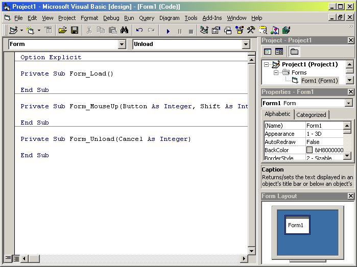Click the Redo arrow icon

151,30
